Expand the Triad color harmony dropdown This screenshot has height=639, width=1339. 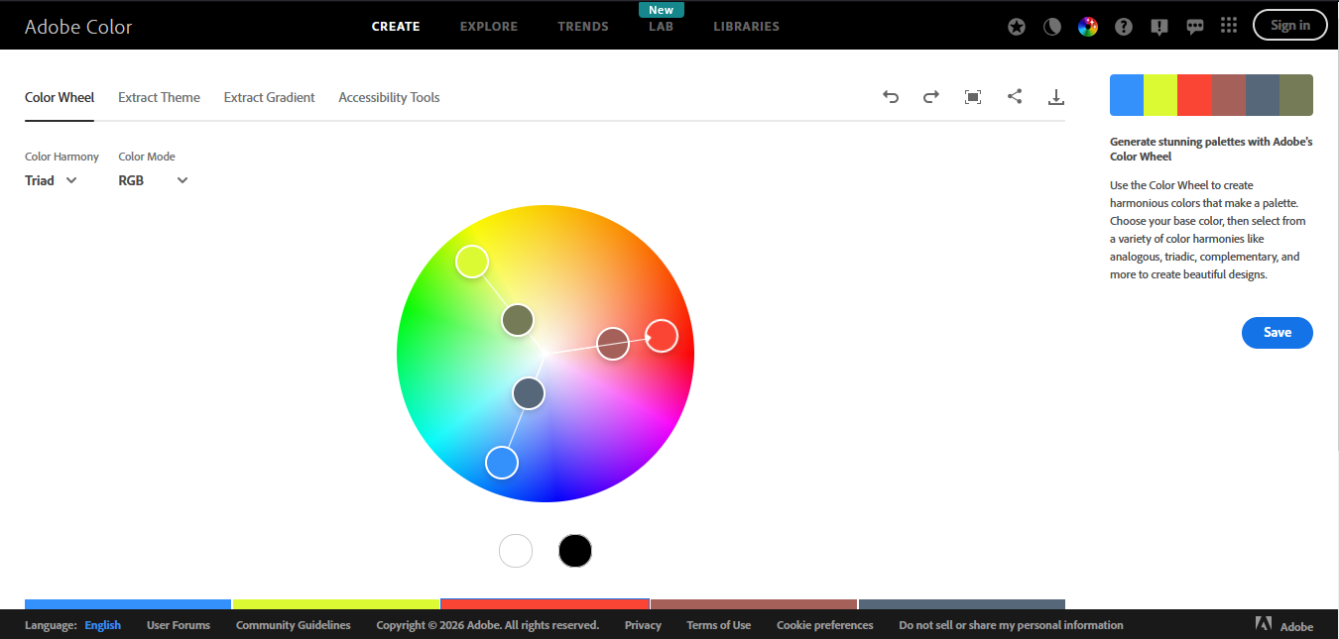point(51,180)
